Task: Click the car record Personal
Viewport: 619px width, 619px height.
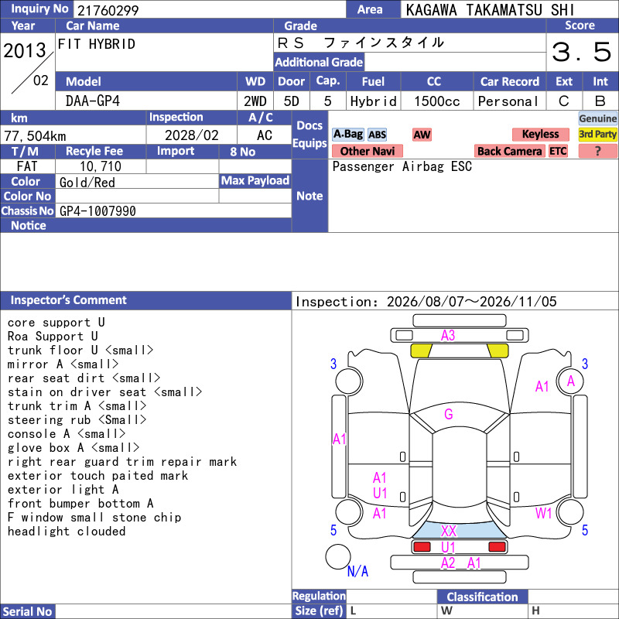Action: tap(508, 101)
